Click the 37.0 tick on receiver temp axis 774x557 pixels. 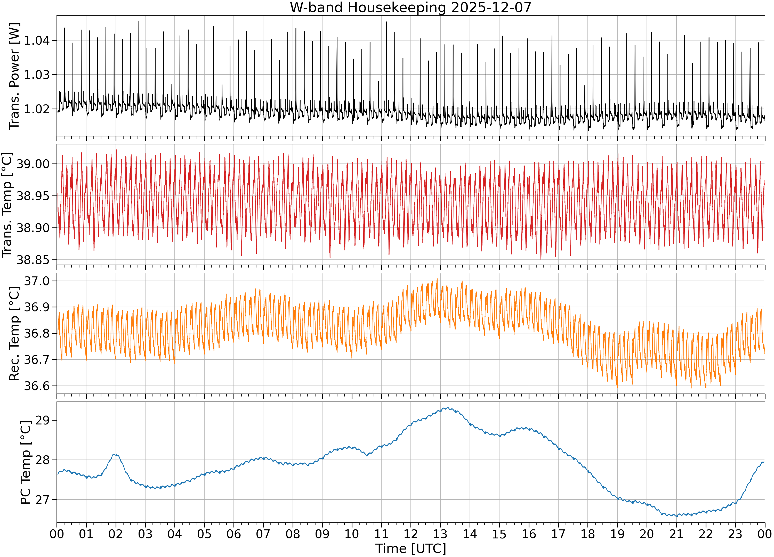[x=37, y=281]
